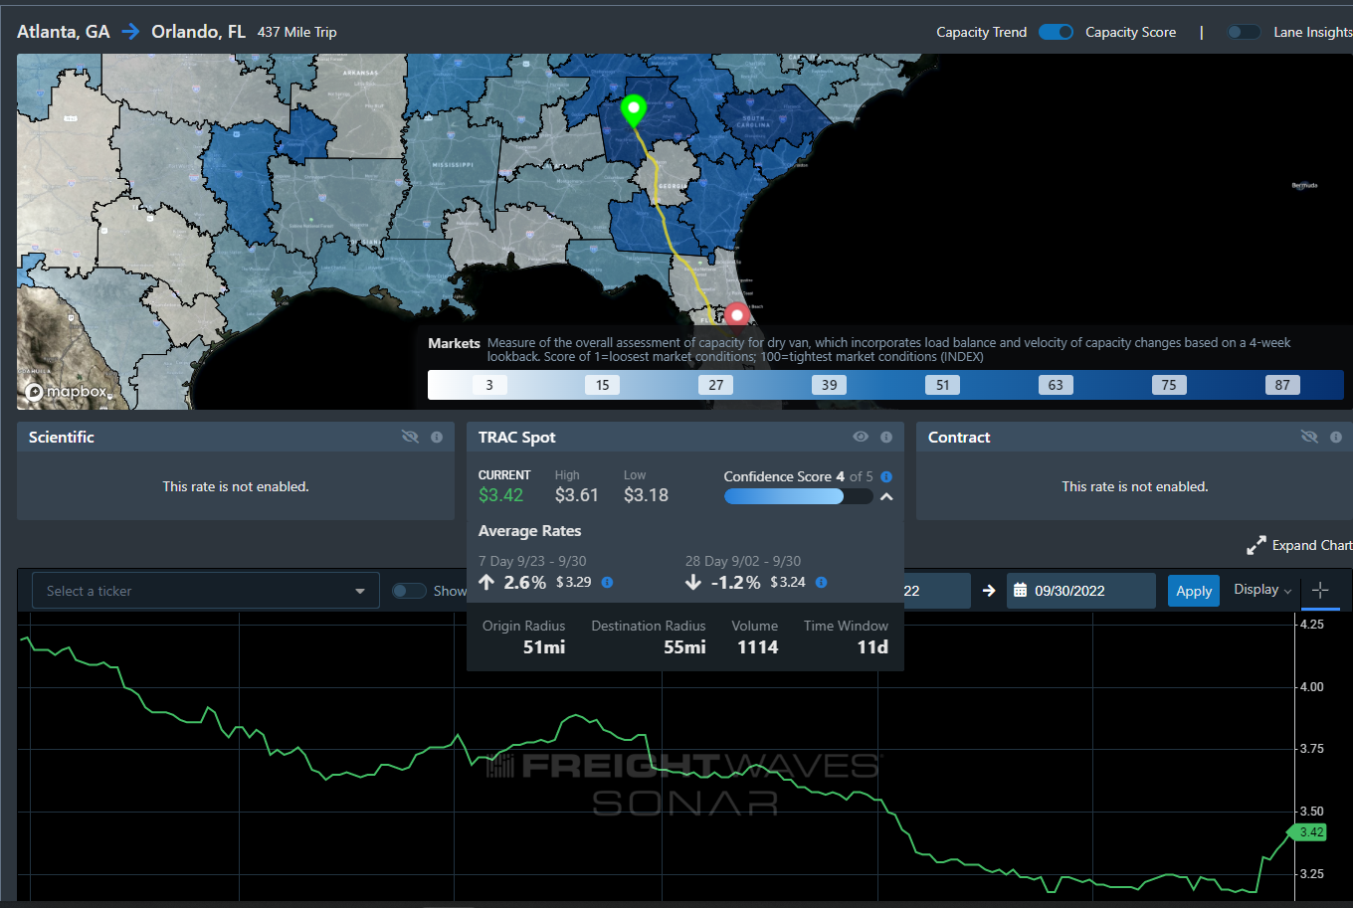The image size is (1353, 908).
Task: Click the 7 Day 9/23 - 9/30 label
Action: point(532,561)
